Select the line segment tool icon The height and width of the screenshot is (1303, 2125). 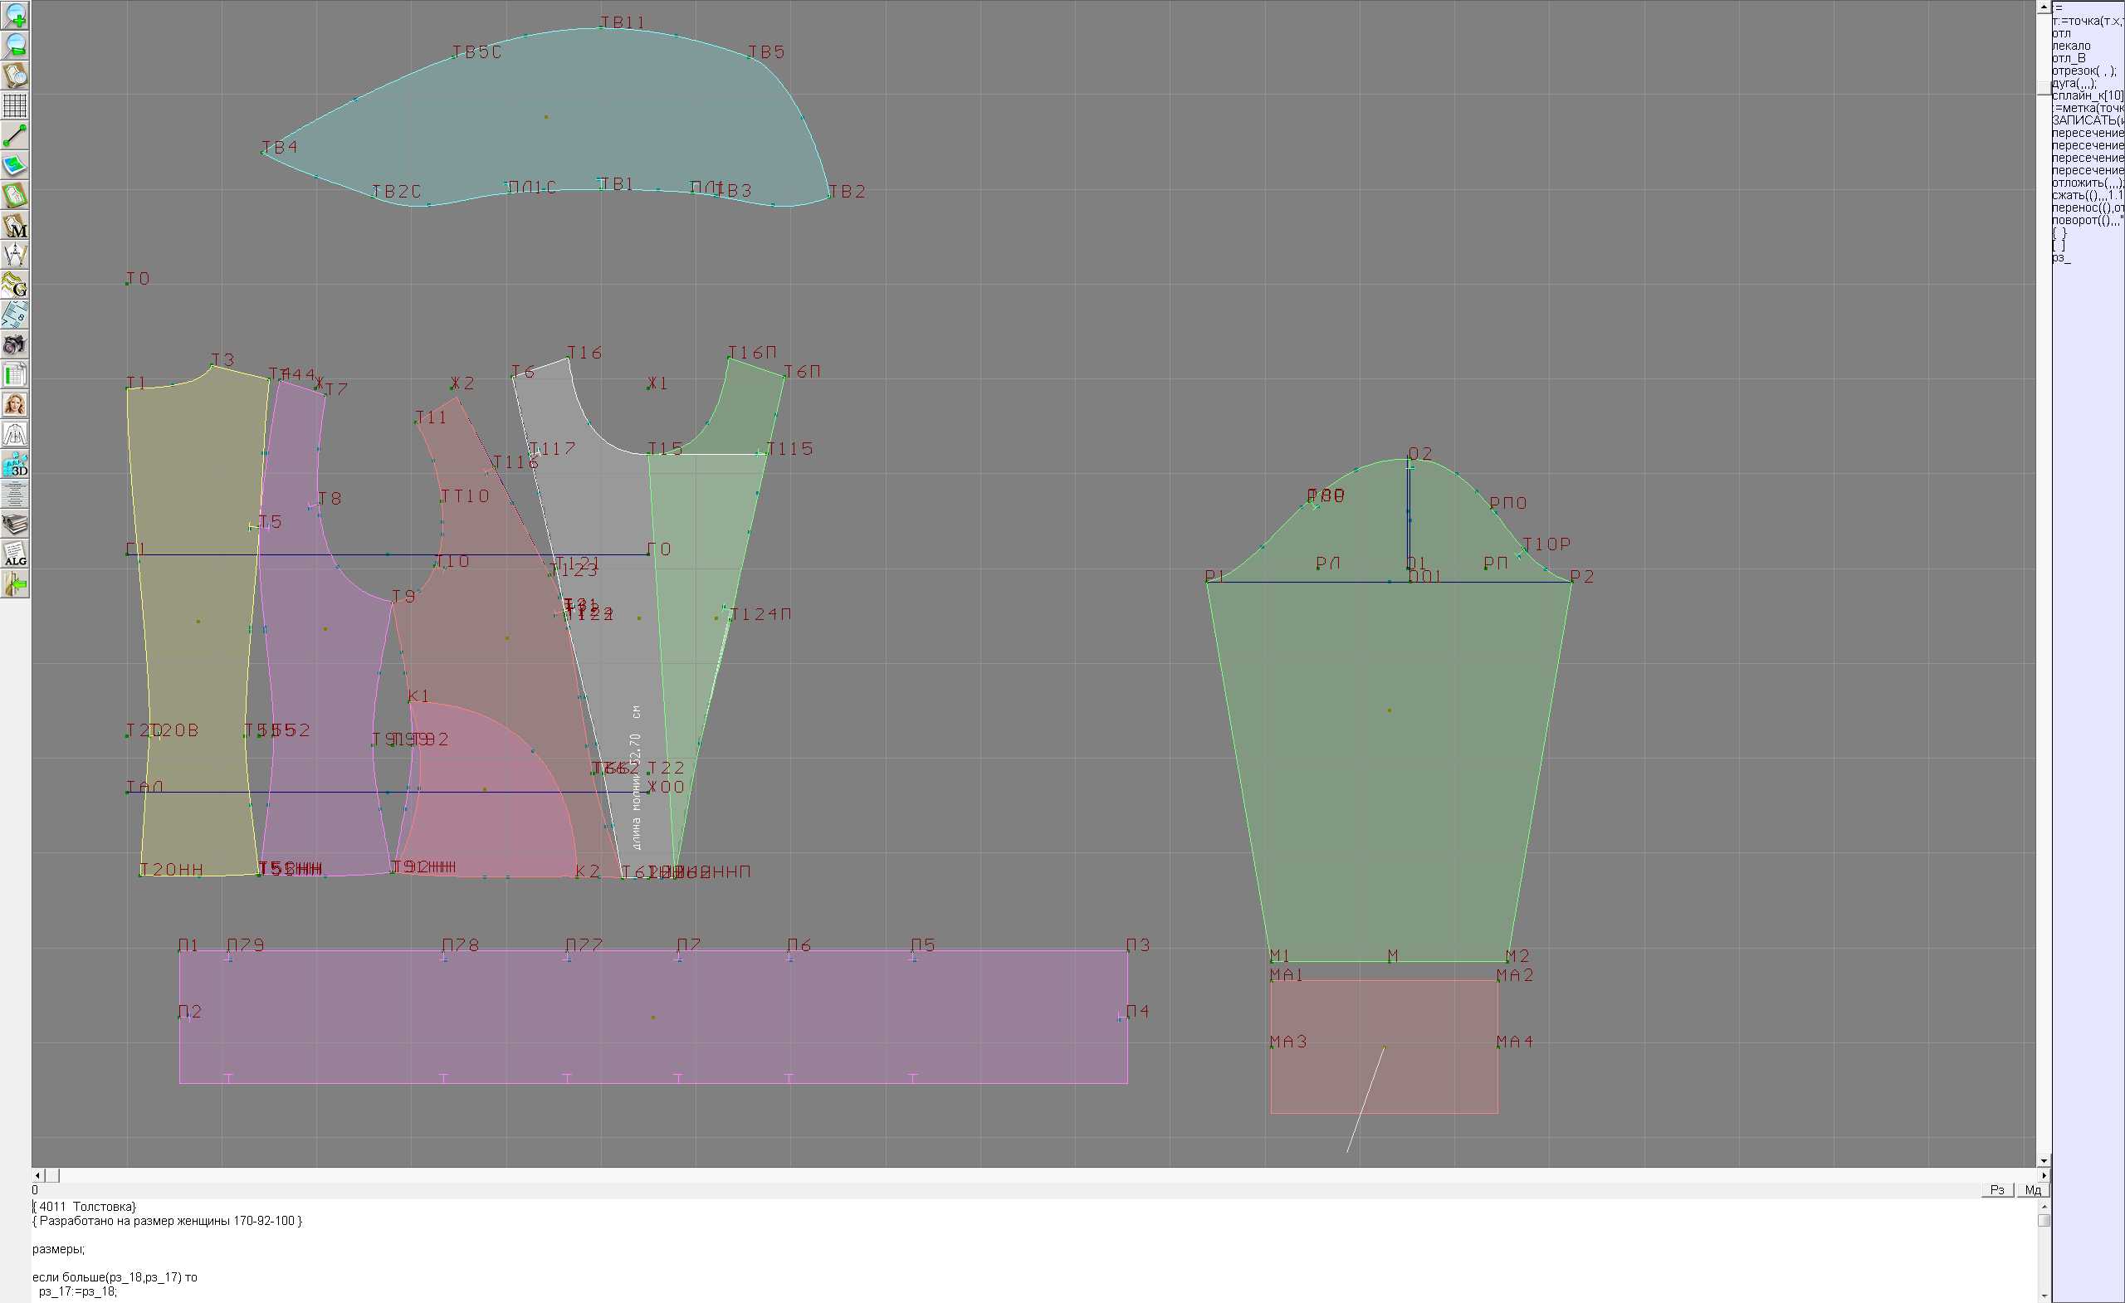point(15,135)
